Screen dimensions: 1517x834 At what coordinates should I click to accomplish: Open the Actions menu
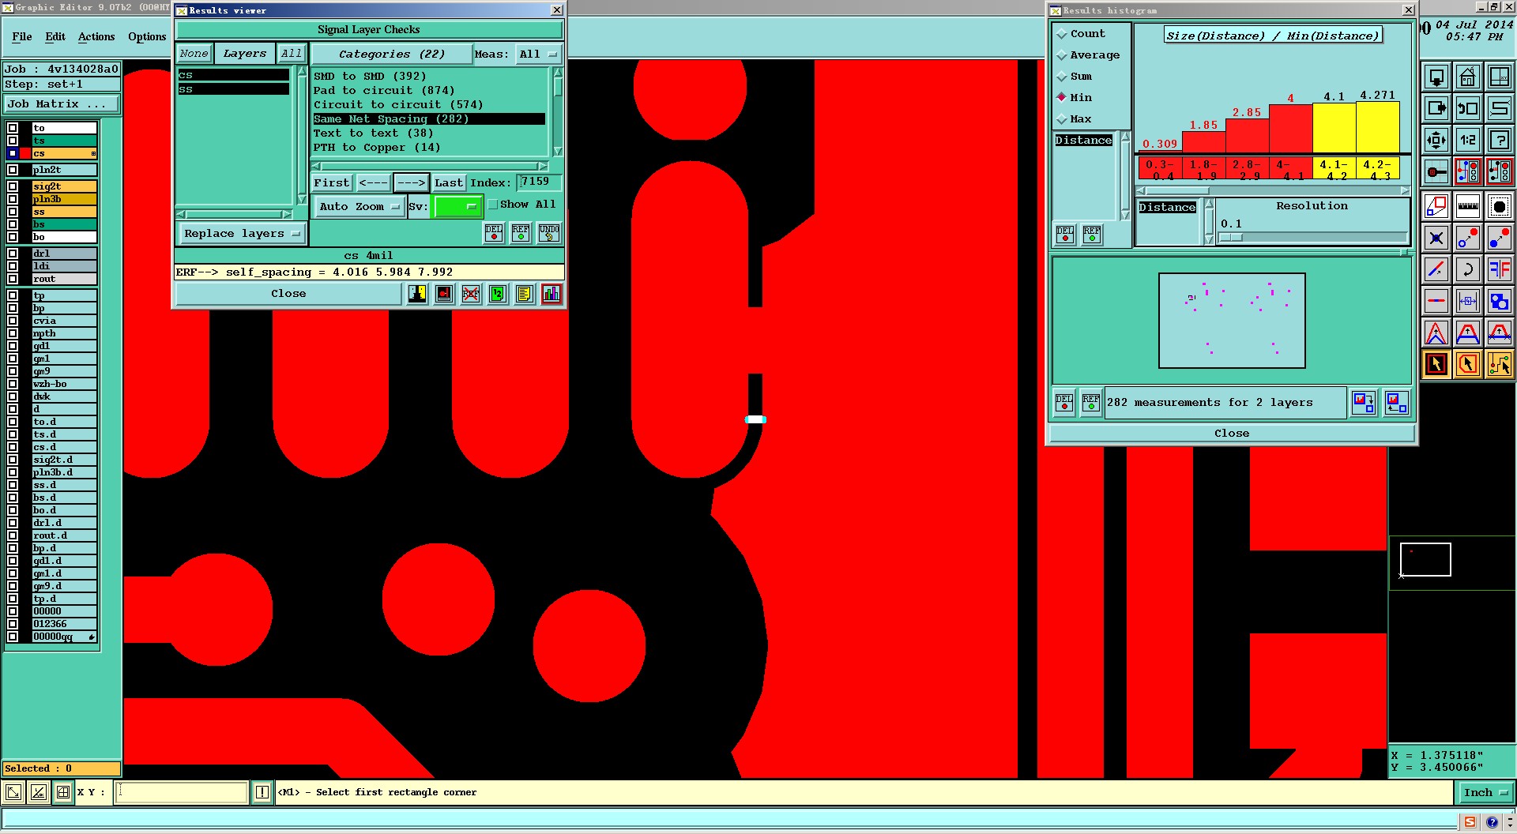[x=96, y=37]
